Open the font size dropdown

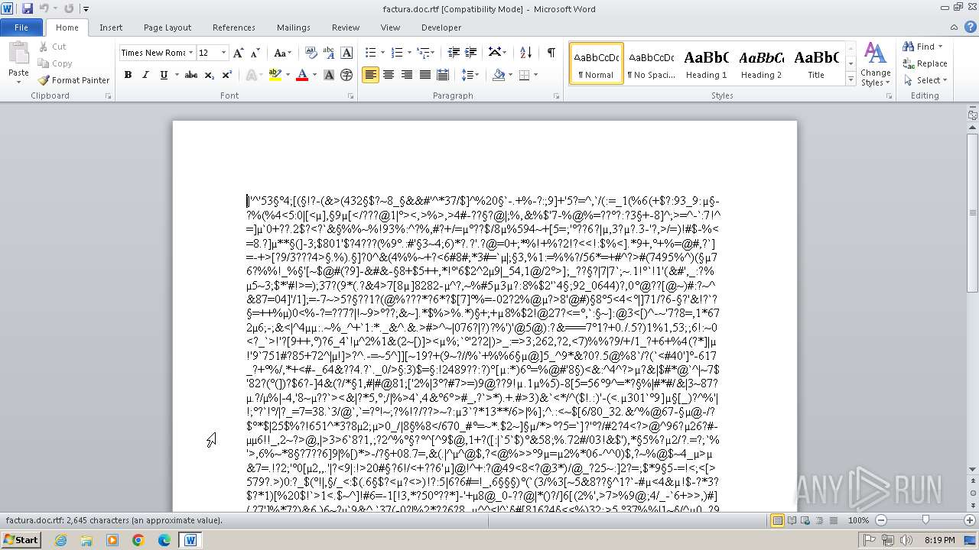click(224, 53)
